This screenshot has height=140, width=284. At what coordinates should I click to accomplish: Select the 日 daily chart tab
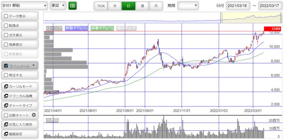129,6
